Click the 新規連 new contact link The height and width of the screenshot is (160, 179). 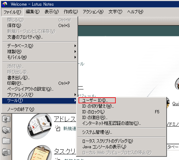pos(70,129)
